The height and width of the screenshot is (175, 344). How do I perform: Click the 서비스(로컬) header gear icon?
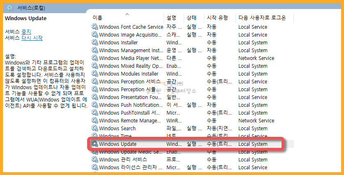[10, 8]
